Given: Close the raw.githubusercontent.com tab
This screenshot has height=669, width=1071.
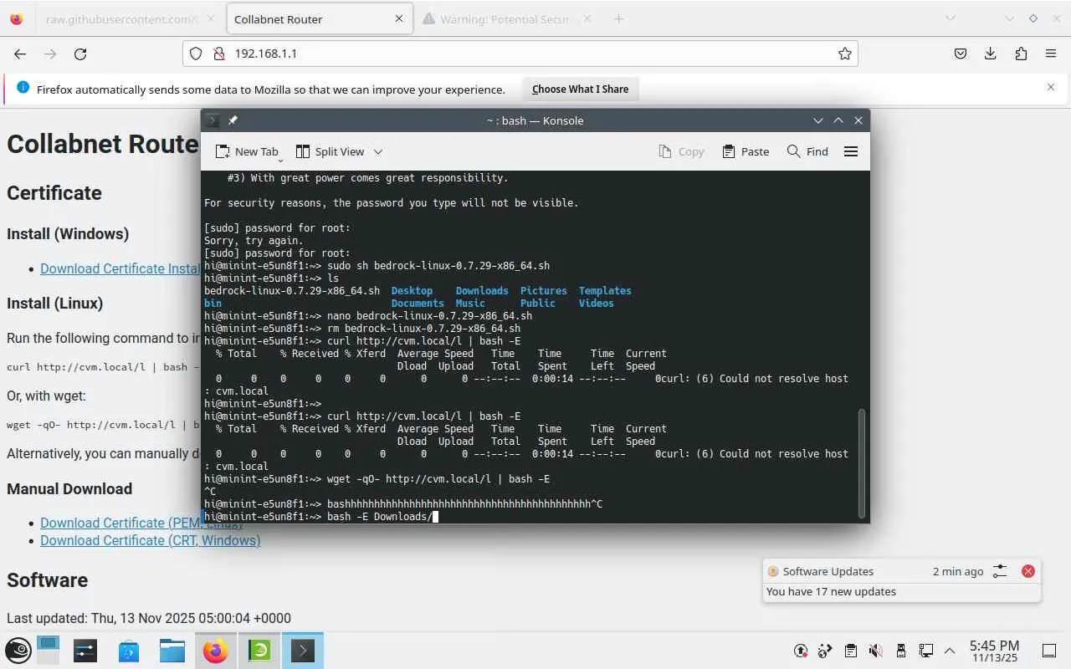Looking at the screenshot, I should click(x=210, y=18).
